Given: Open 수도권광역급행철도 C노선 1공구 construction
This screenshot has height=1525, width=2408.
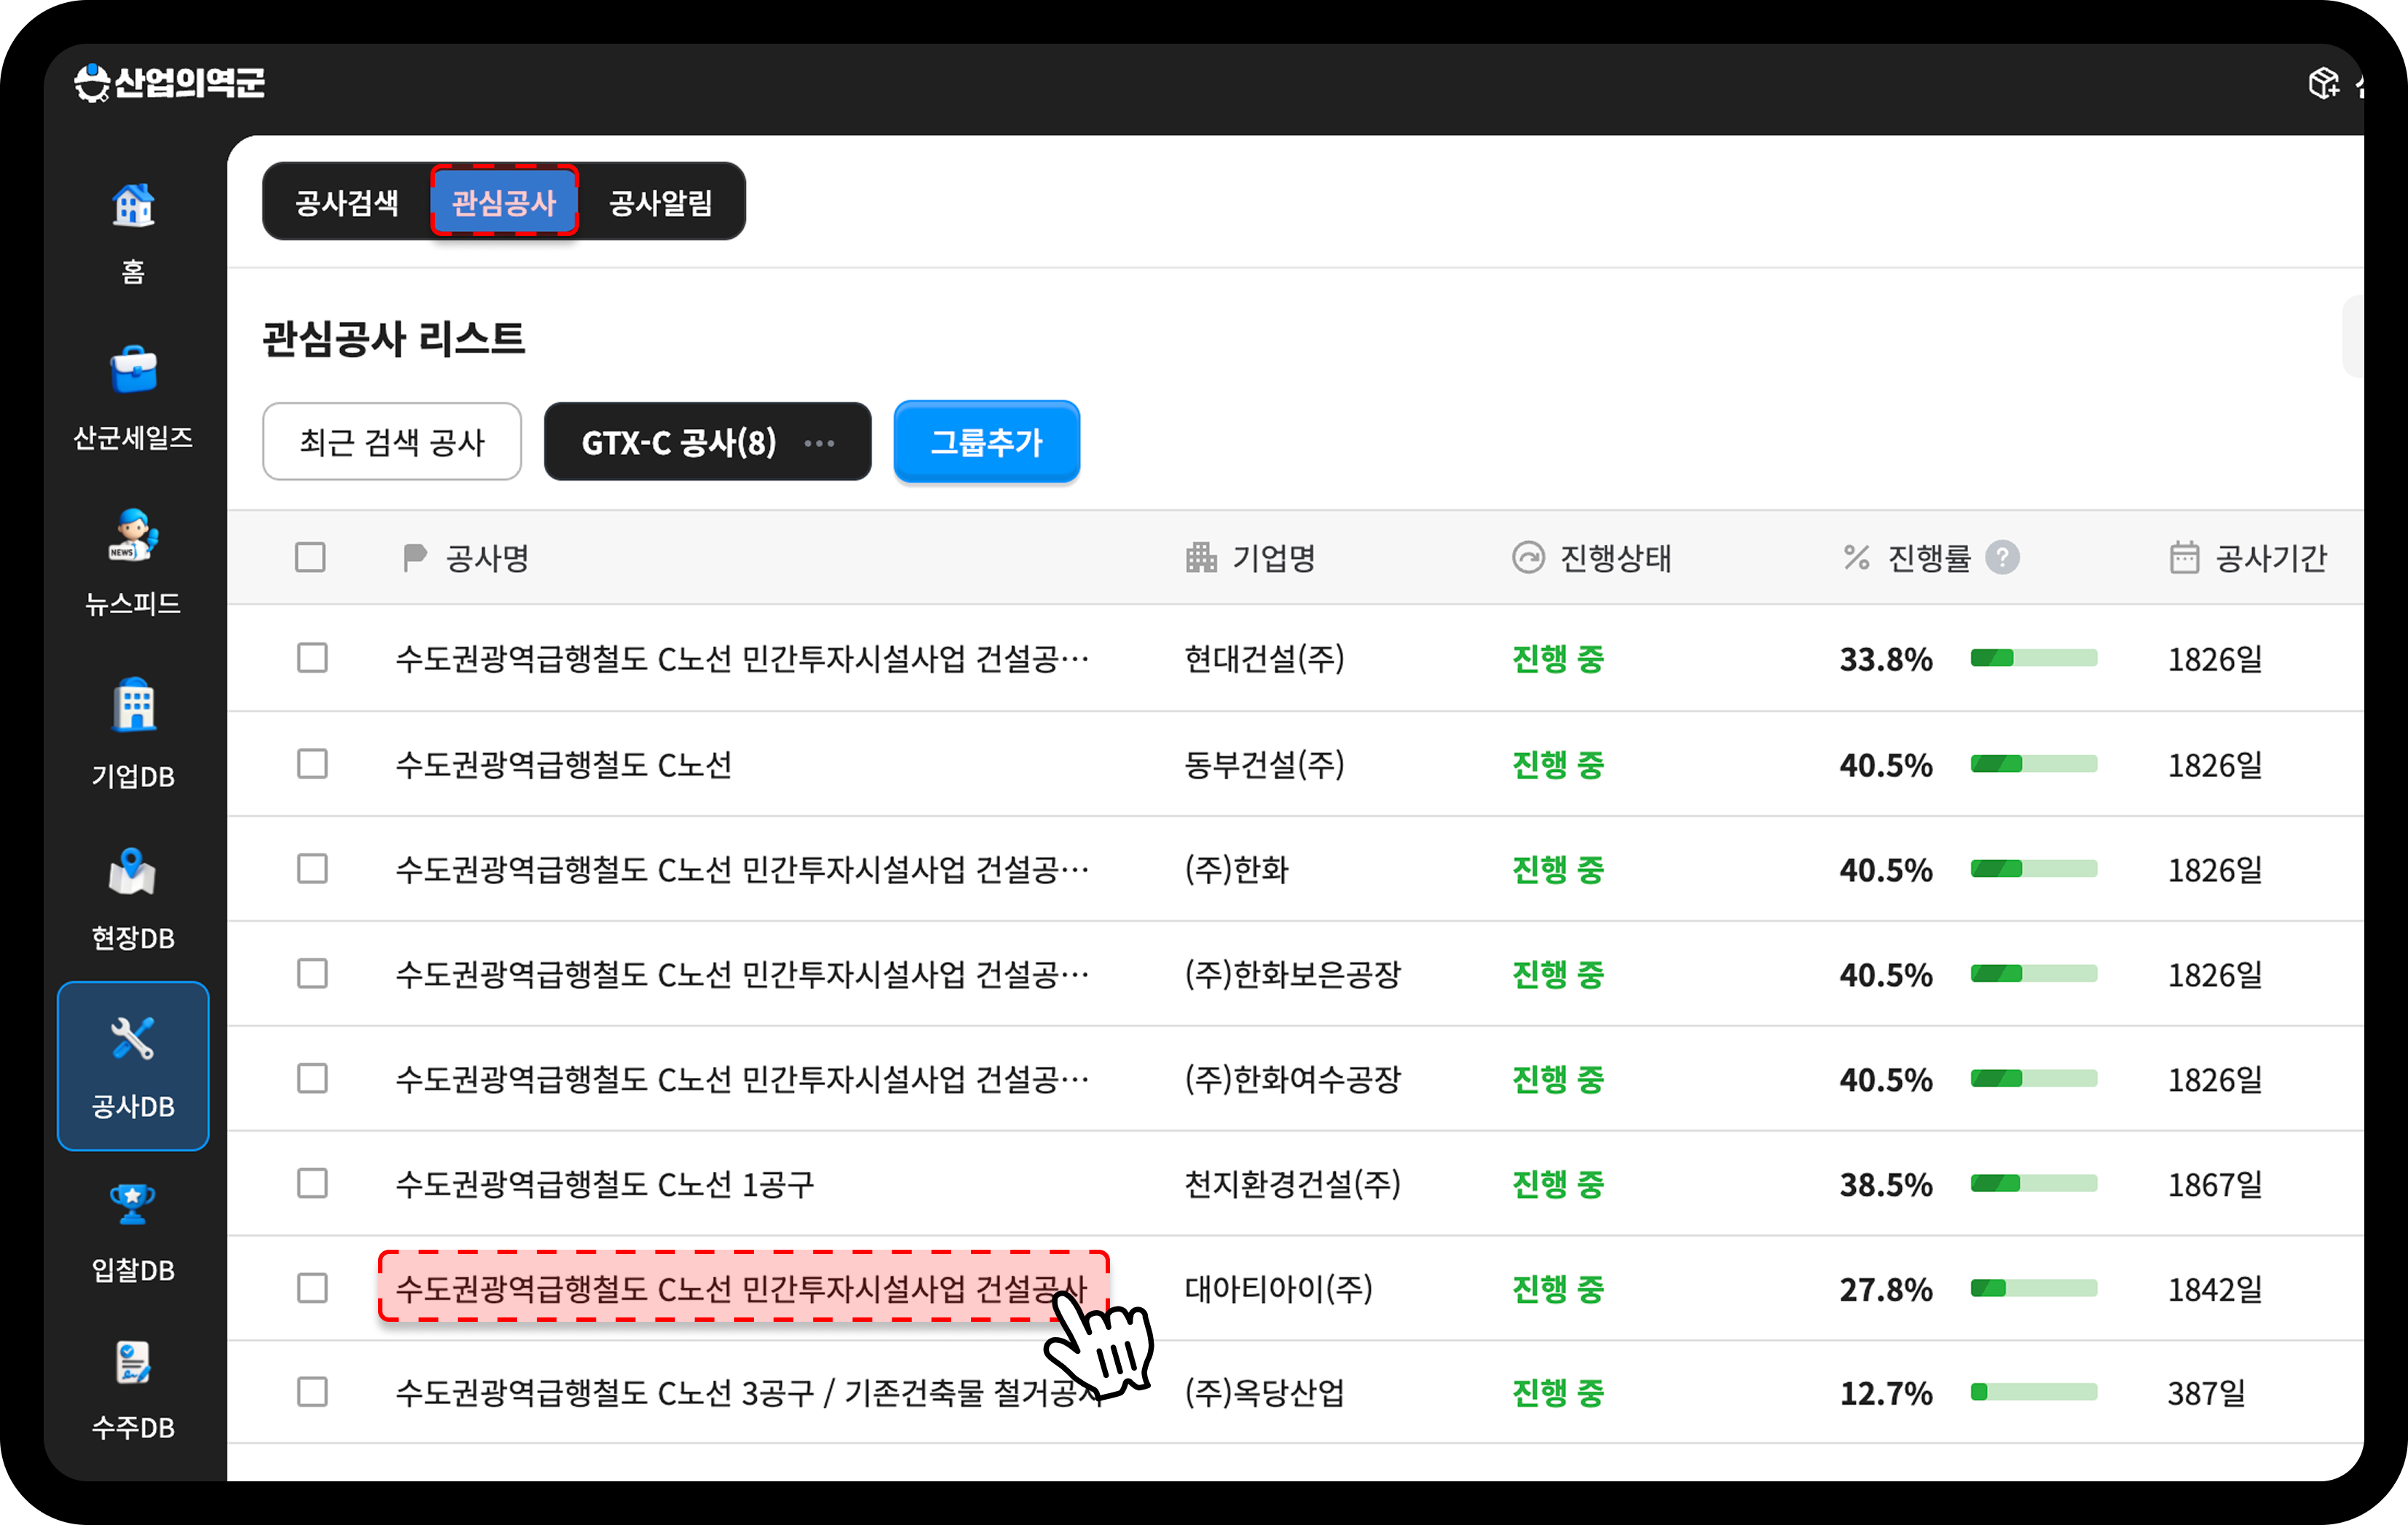Looking at the screenshot, I should point(605,1185).
